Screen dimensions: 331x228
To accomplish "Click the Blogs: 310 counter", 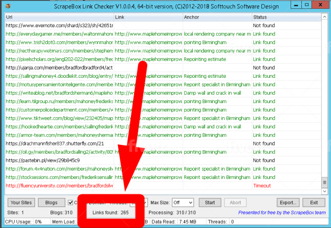I will point(61,212).
